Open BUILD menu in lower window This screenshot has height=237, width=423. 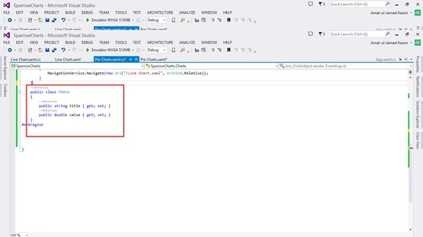pyautogui.click(x=70, y=43)
